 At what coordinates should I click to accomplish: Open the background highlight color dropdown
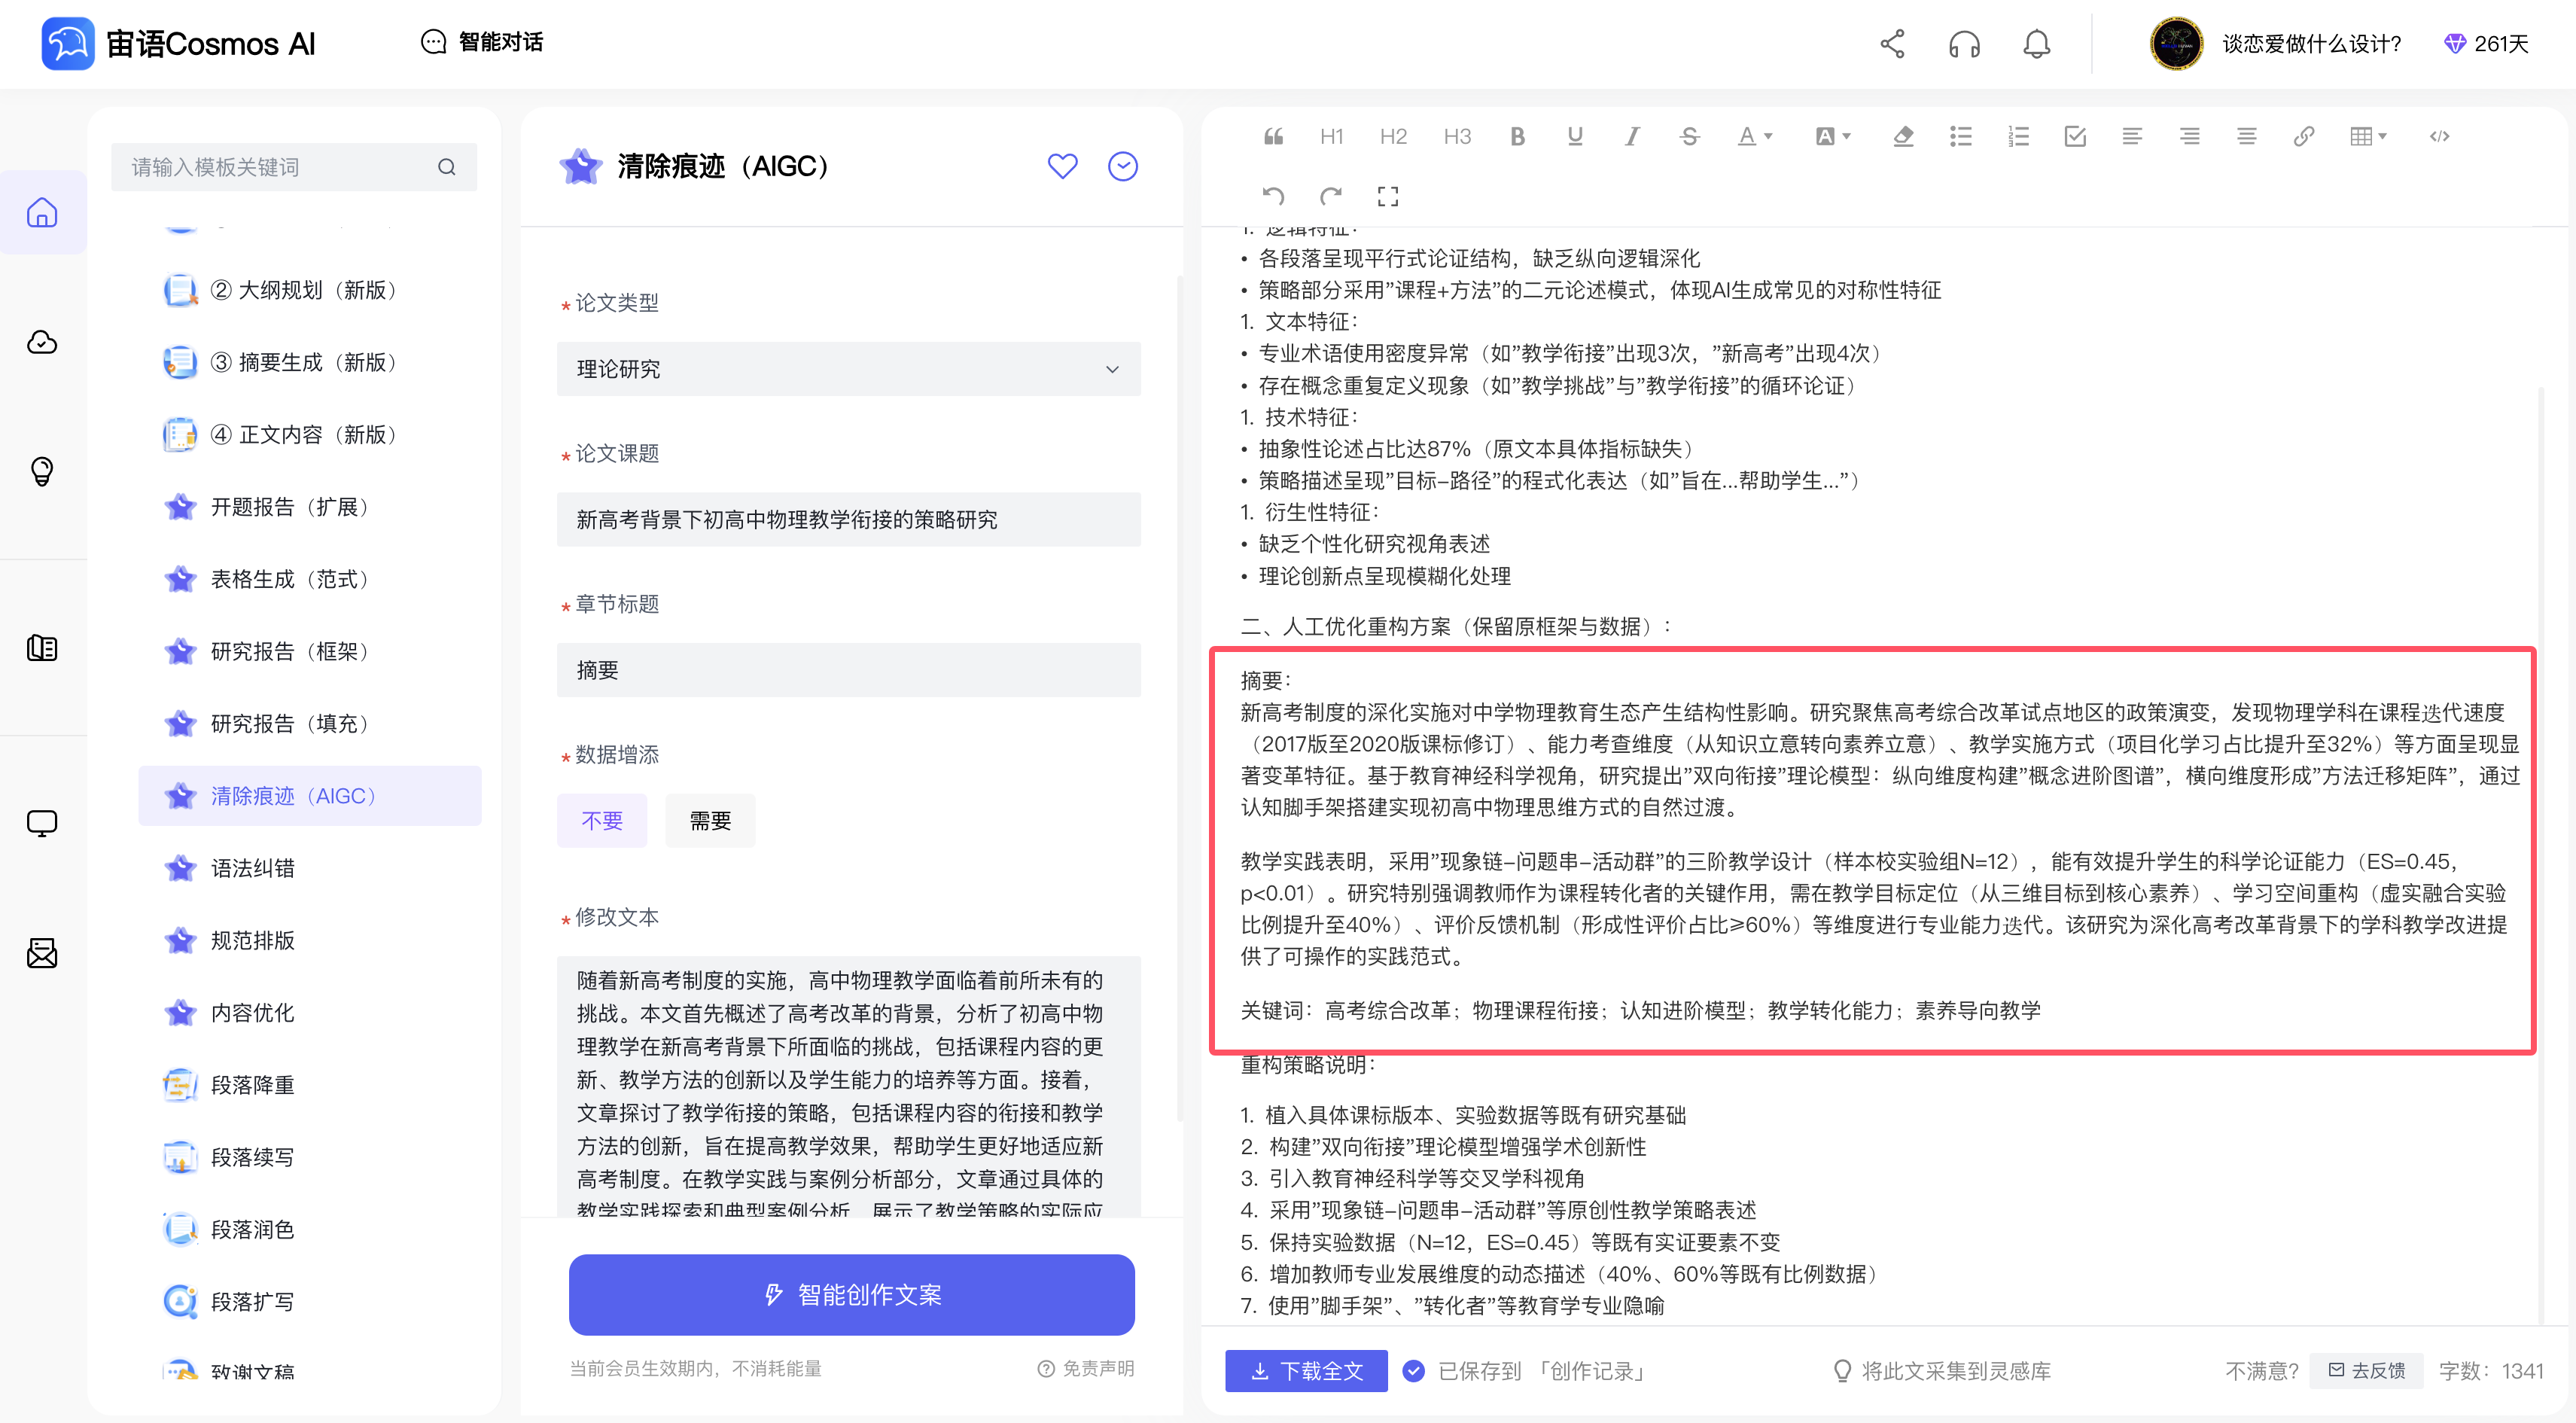coord(1833,136)
